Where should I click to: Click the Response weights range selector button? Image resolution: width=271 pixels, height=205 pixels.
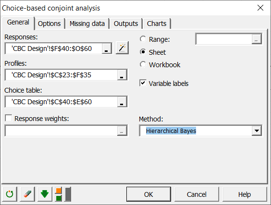[x=122, y=131]
